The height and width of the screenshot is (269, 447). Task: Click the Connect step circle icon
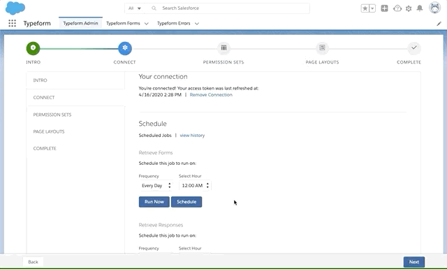tap(125, 48)
